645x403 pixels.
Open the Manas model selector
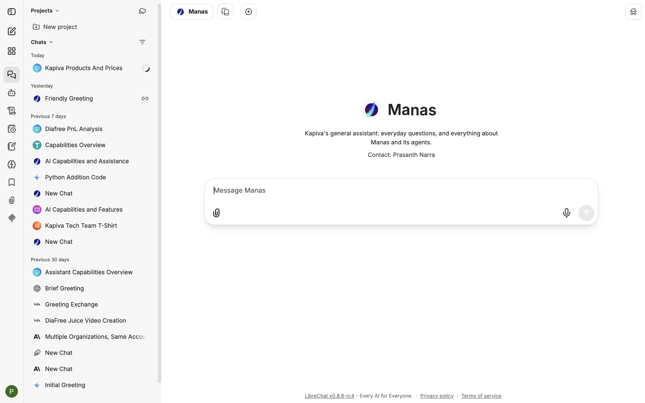(x=192, y=12)
